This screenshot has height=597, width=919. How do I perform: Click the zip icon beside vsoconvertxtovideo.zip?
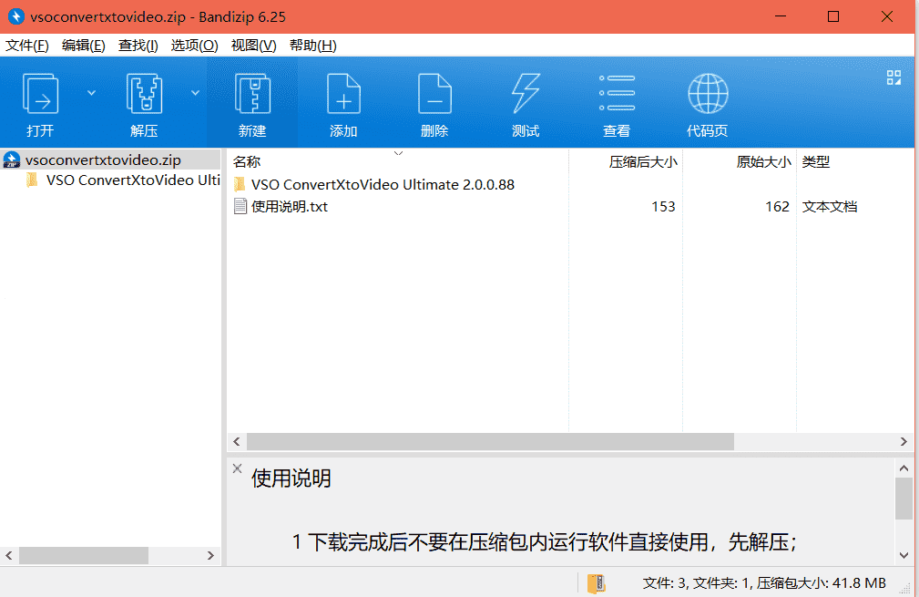12,160
